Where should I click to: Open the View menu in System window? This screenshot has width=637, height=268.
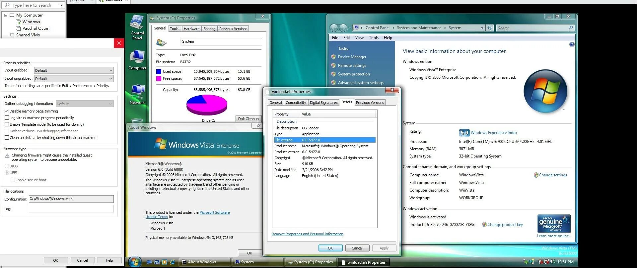pos(359,38)
